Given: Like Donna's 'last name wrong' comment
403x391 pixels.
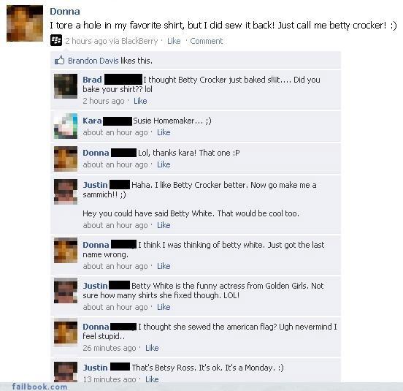Looking at the screenshot, I should [164, 266].
